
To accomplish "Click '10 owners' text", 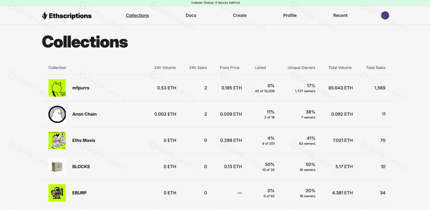I will (308, 170).
